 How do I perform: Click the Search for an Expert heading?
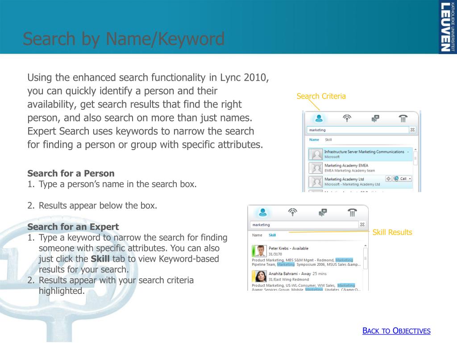pos(73,226)
